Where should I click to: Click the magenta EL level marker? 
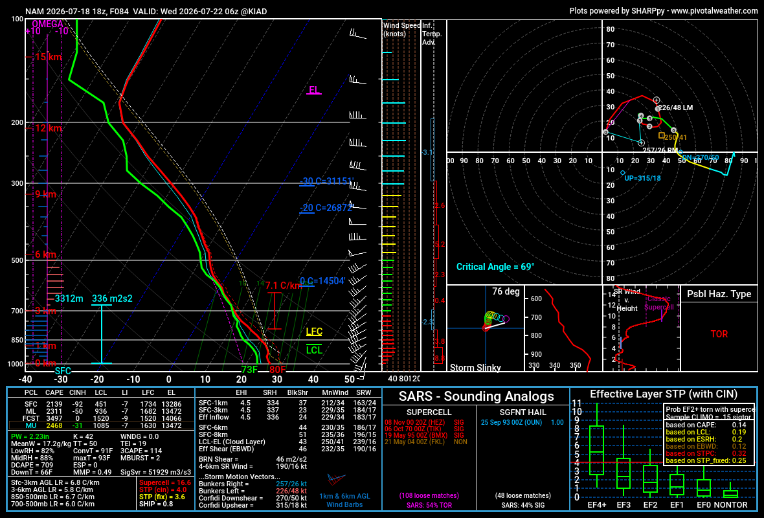314,90
